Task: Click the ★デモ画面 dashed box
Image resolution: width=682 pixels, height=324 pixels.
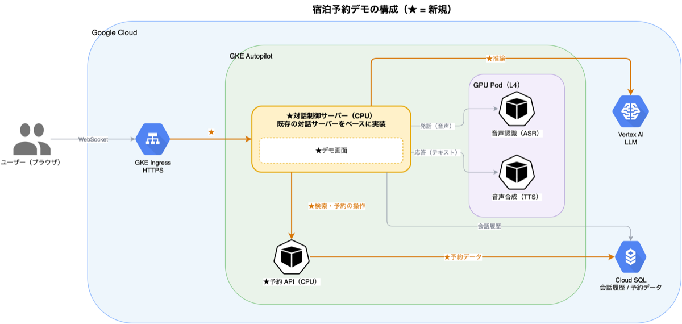Action: pos(331,151)
